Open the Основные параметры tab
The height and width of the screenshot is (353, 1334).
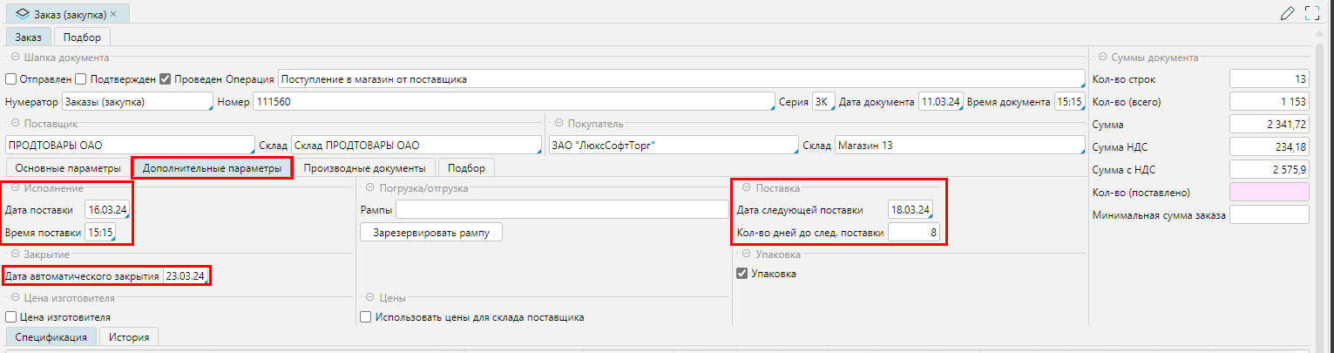[68, 167]
